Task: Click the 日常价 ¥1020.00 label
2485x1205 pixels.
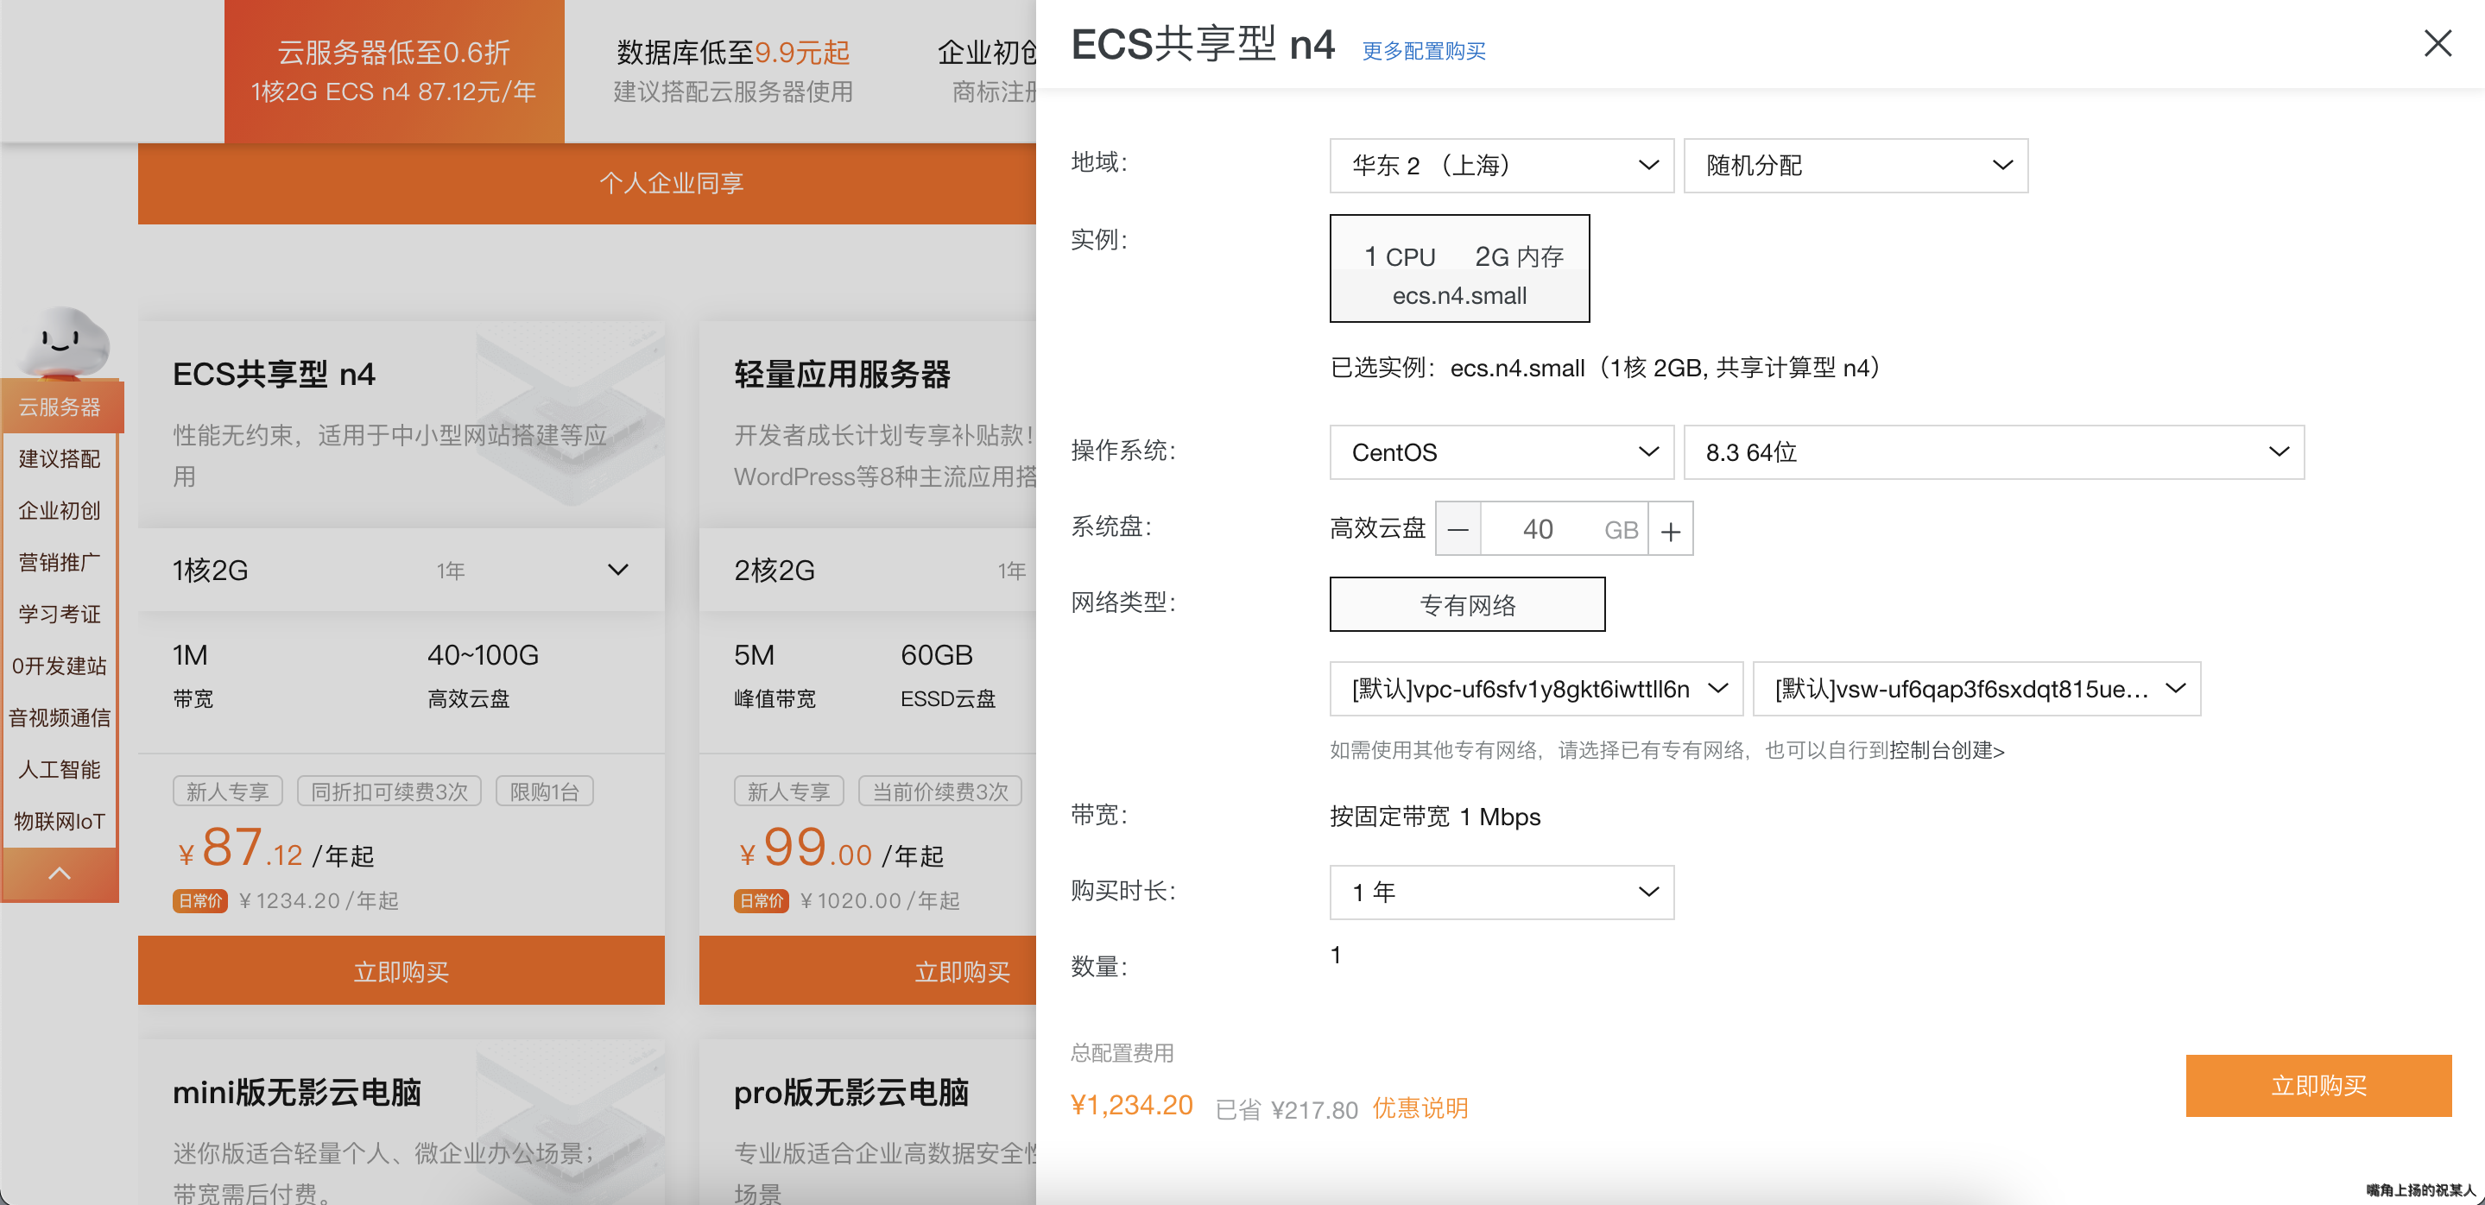Action: click(x=846, y=900)
